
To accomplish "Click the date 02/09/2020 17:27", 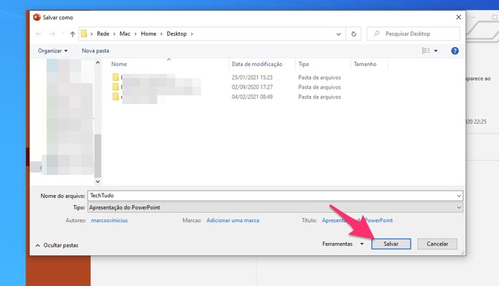I will coord(252,87).
